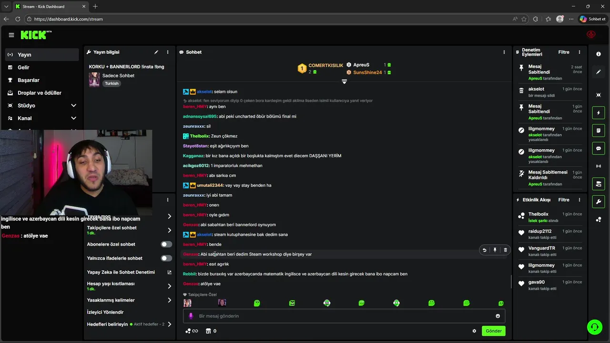Toggle Yalnızca ifadelerle sohbet switch
The height and width of the screenshot is (343, 610).
[x=166, y=258]
